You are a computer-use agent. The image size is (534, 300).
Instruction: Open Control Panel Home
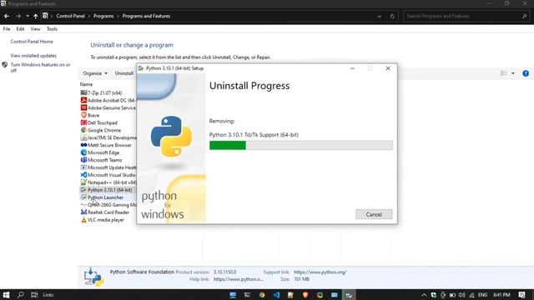click(32, 42)
